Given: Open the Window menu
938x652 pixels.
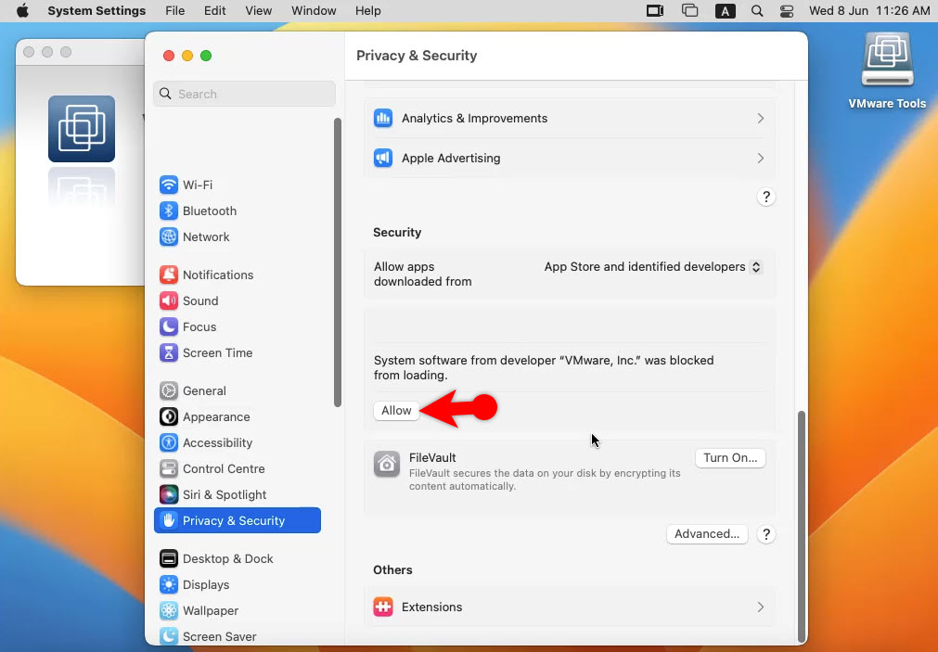Looking at the screenshot, I should click(314, 11).
